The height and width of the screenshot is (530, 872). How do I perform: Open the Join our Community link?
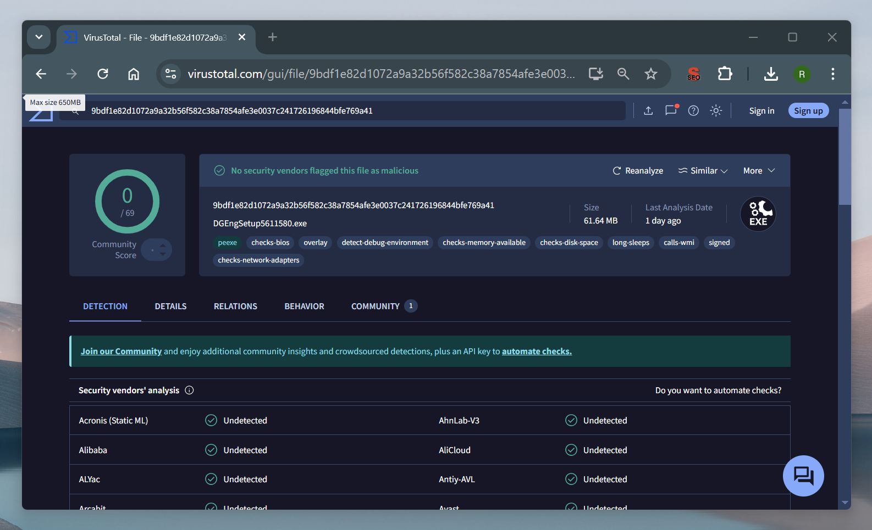click(121, 351)
